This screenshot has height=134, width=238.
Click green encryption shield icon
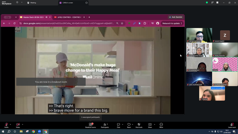pos(207,3)
